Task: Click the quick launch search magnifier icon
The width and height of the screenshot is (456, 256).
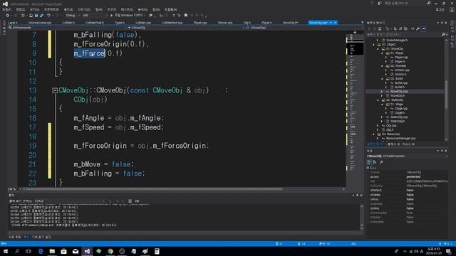Action: pos(429,3)
